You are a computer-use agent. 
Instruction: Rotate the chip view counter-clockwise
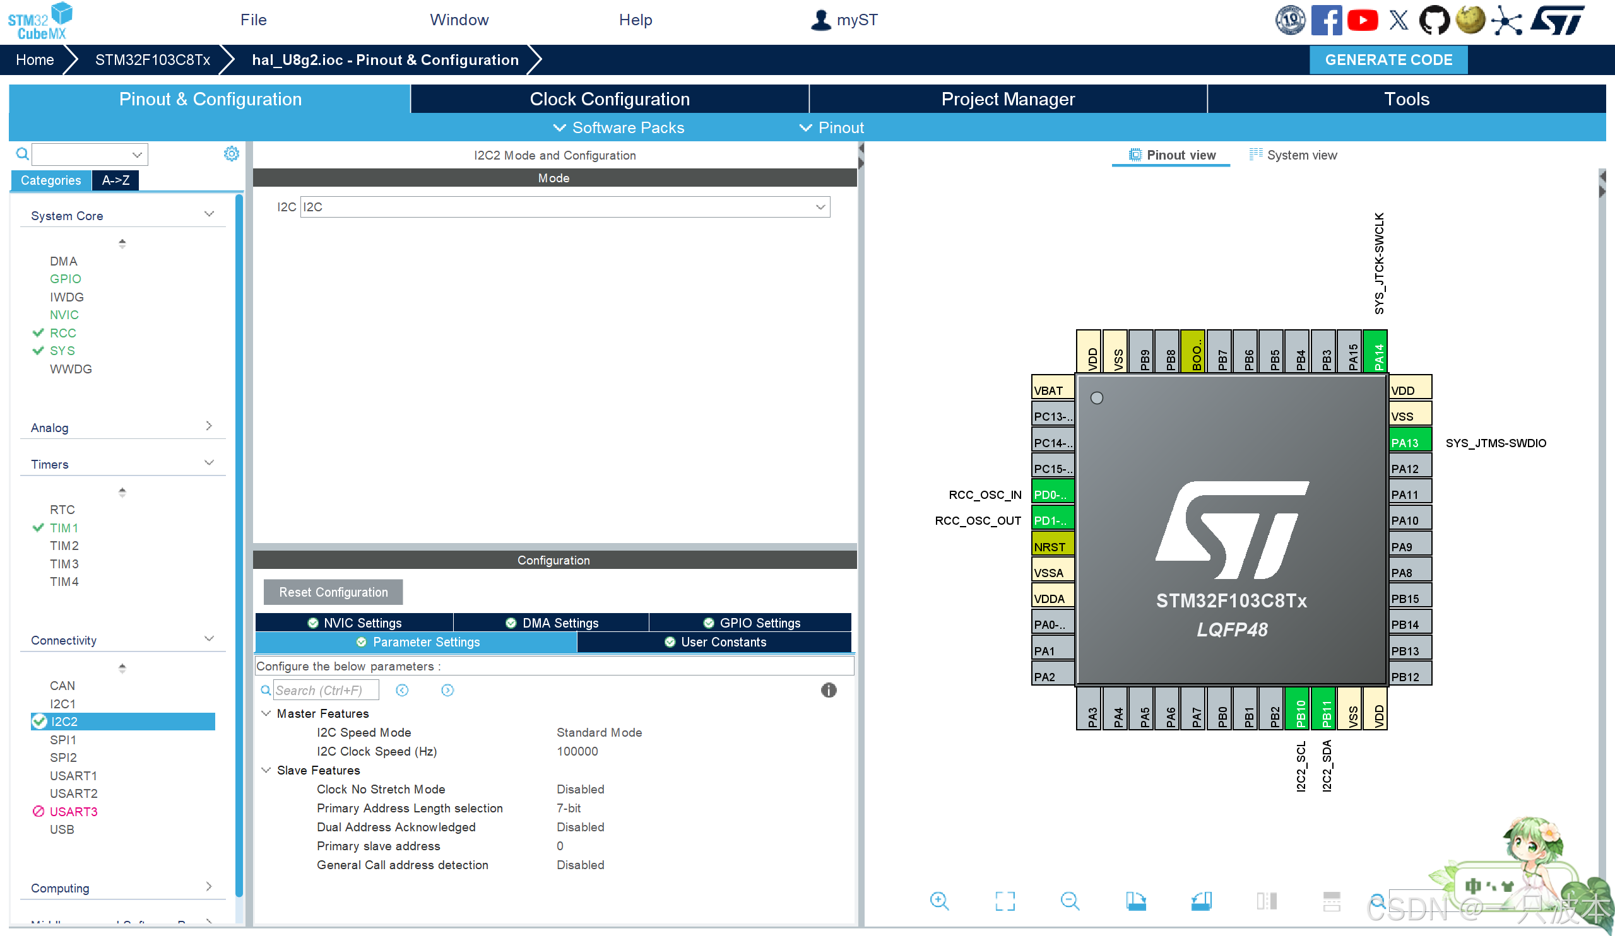1201,901
